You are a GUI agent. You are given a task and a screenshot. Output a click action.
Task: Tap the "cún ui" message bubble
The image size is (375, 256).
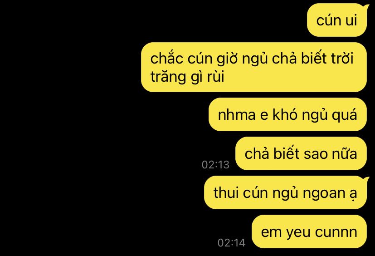(337, 20)
